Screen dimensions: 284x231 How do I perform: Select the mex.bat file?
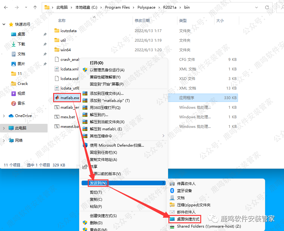click(x=68, y=117)
